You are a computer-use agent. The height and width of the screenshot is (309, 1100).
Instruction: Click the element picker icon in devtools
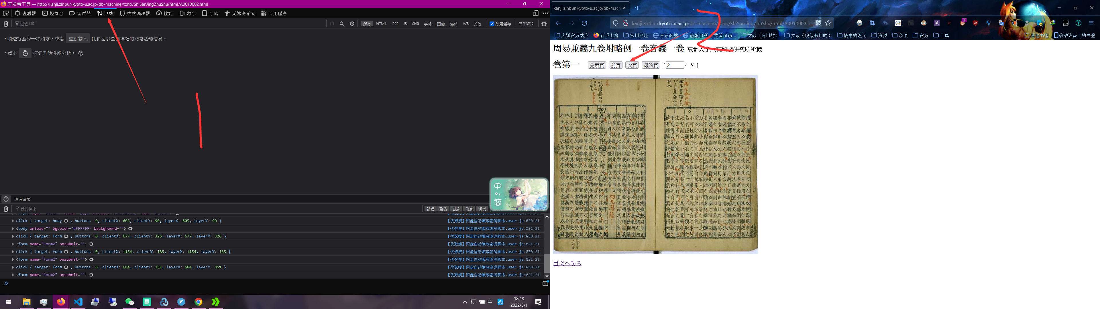click(5, 13)
